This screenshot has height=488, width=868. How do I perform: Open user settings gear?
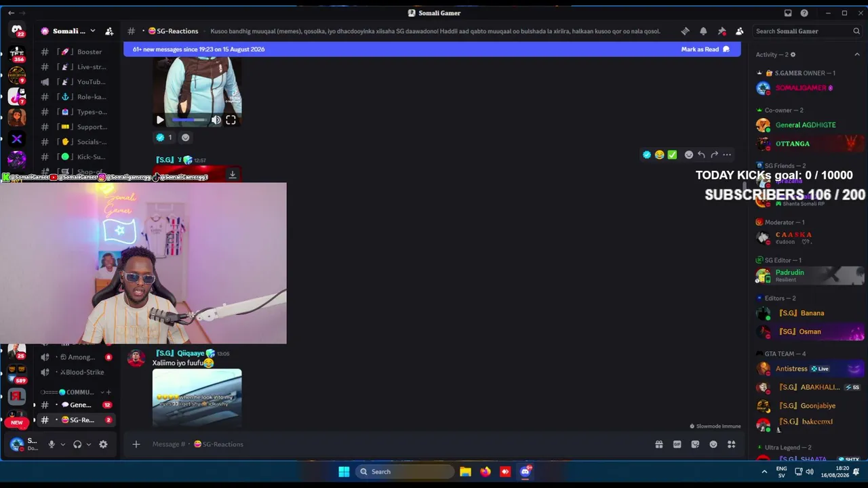[x=103, y=444]
